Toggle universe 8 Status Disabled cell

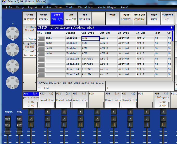click(x=73, y=75)
